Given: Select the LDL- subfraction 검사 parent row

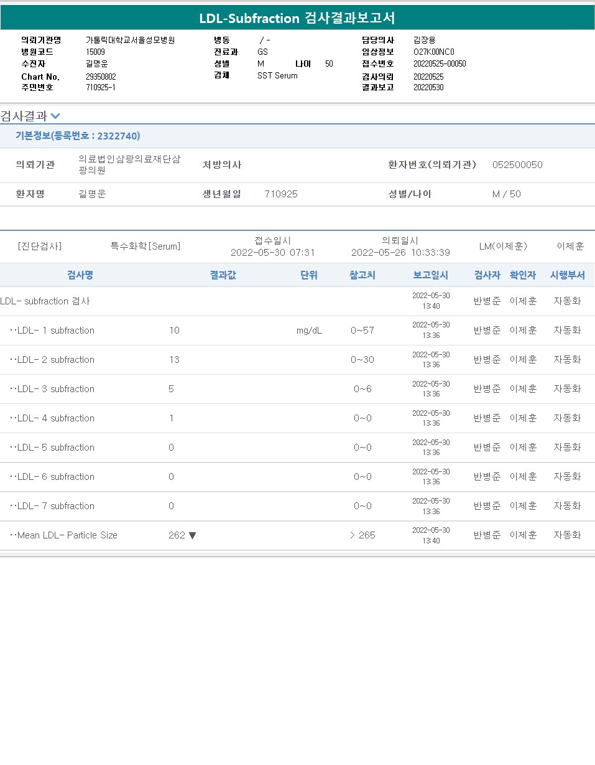Looking at the screenshot, I should coord(45,301).
